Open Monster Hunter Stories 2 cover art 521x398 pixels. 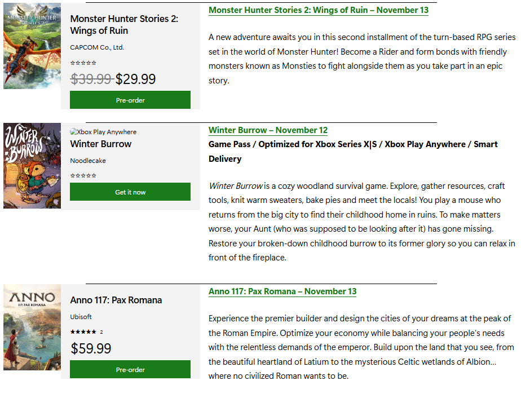point(32,46)
